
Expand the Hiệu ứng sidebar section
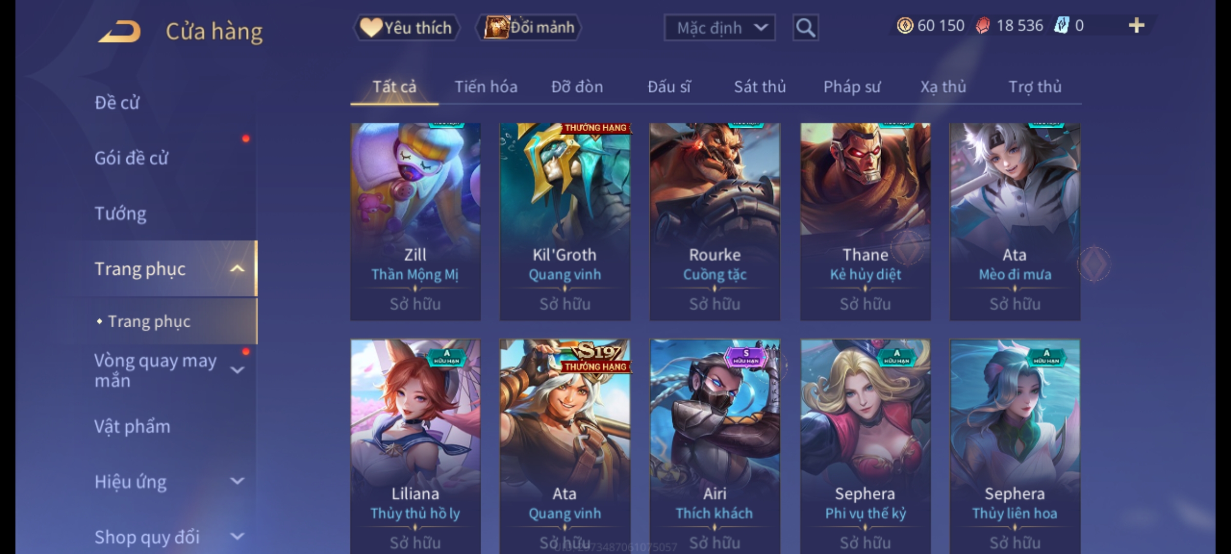(237, 481)
